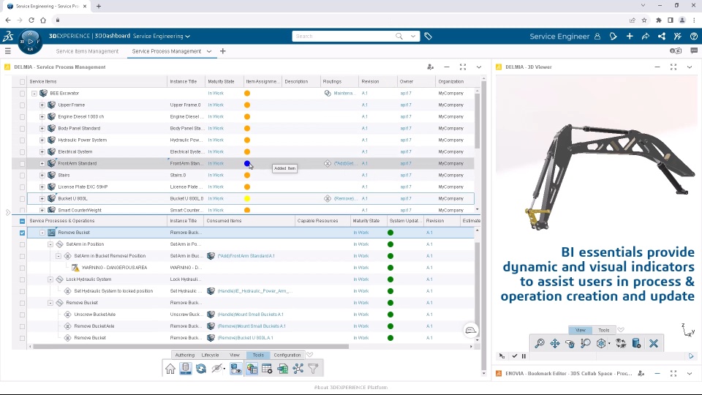Open the Help question mark icon
Screen dimensions: 702x395
point(693,37)
